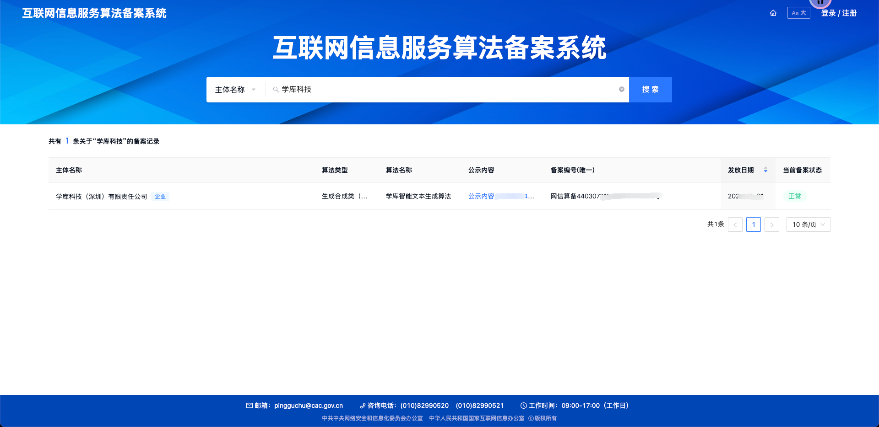Click the email envelope icon in the footer
879x427 pixels.
pyautogui.click(x=249, y=406)
